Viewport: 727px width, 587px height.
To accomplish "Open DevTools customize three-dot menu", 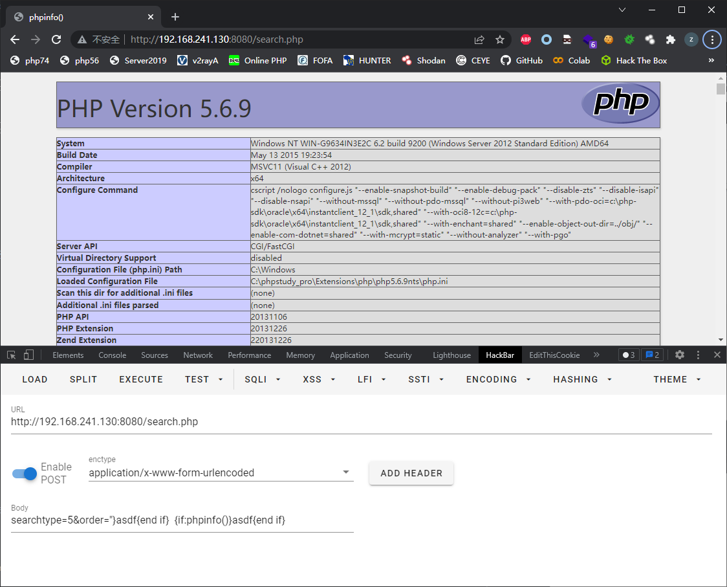I will click(x=699, y=355).
